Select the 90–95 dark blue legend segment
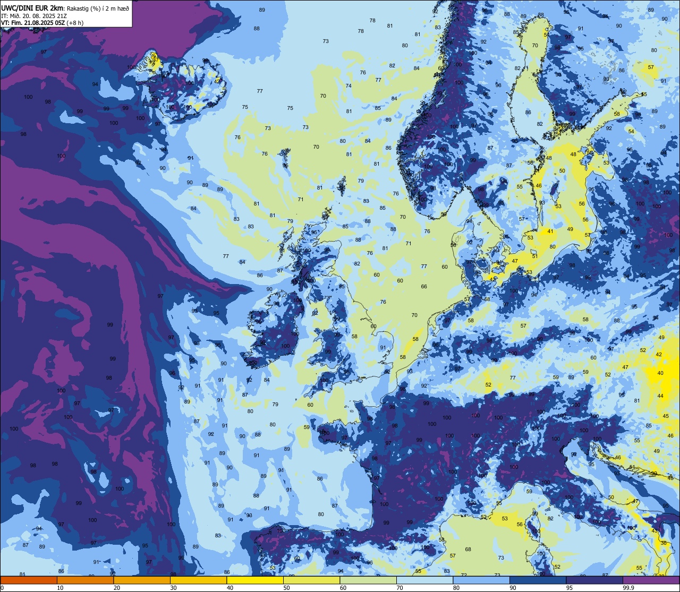Viewport: 680px width, 592px height. pos(538,580)
